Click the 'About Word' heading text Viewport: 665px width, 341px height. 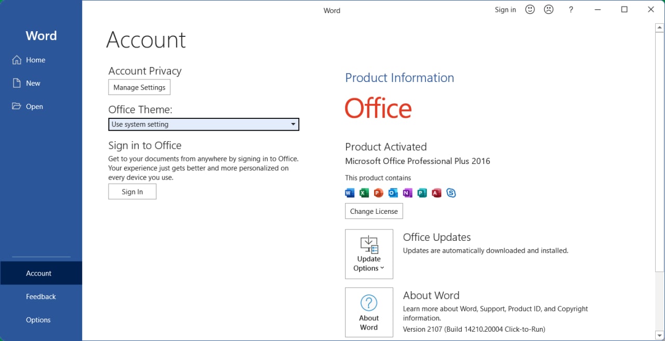[431, 295]
